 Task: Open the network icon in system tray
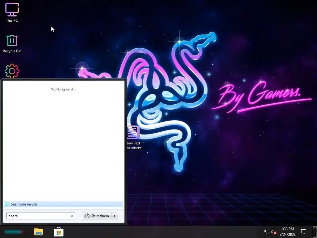[x=267, y=232]
